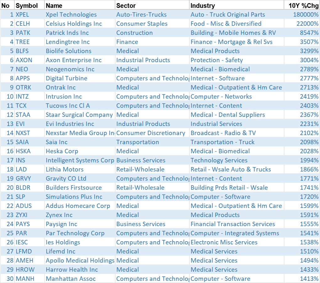The width and height of the screenshot is (320, 283).
Task: Select the Industry column header
Action: click(237, 5)
